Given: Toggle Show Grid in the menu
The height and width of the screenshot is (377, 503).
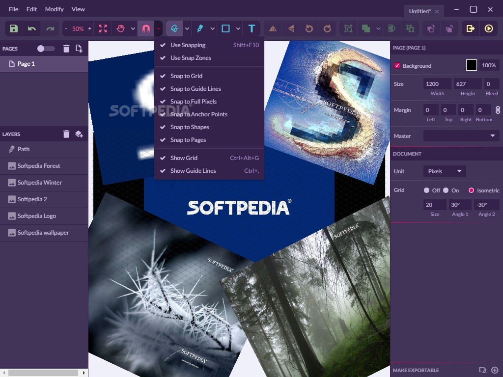Looking at the screenshot, I should (x=209, y=158).
